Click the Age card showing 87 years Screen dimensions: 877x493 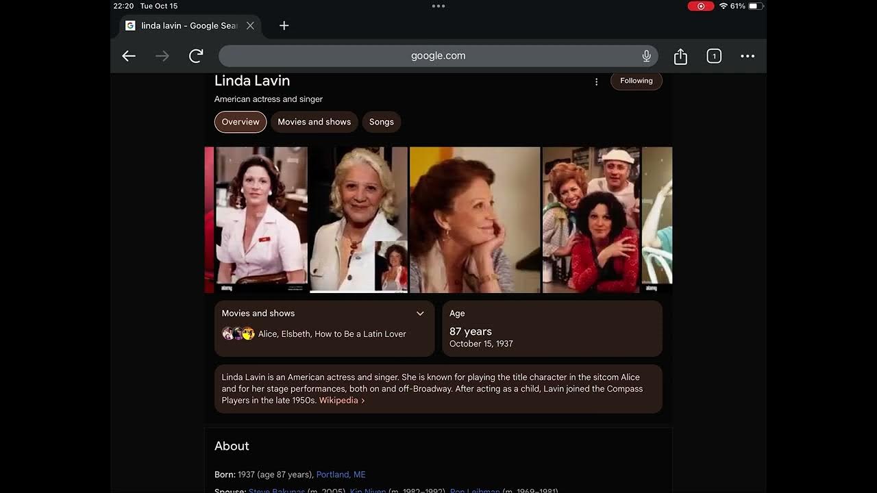[x=552, y=329]
